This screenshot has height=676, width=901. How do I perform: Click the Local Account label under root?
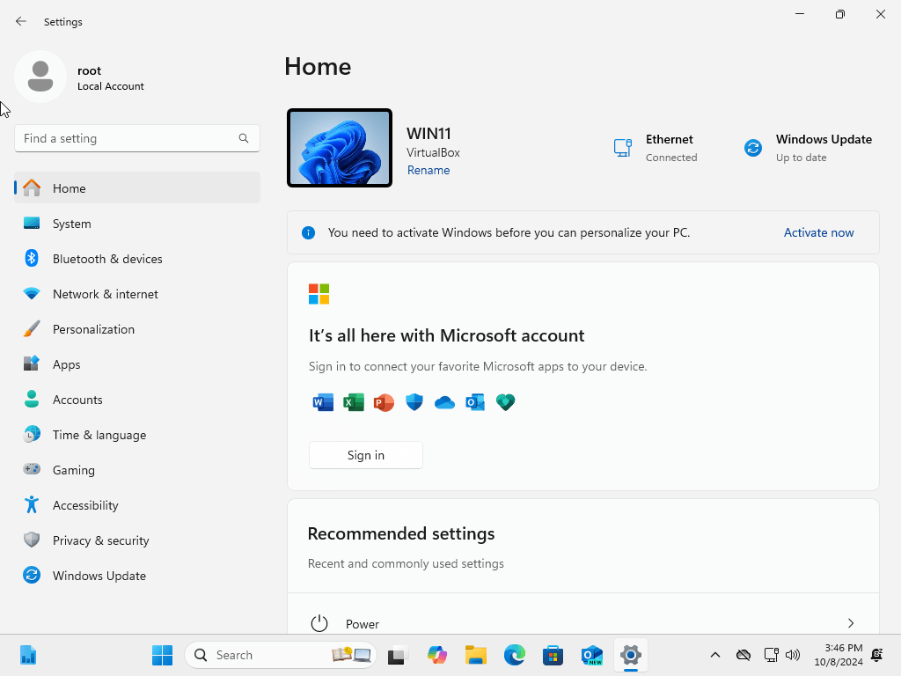pos(111,86)
